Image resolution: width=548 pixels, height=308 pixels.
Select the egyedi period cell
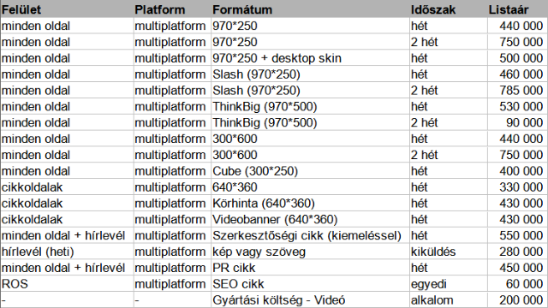click(449, 284)
